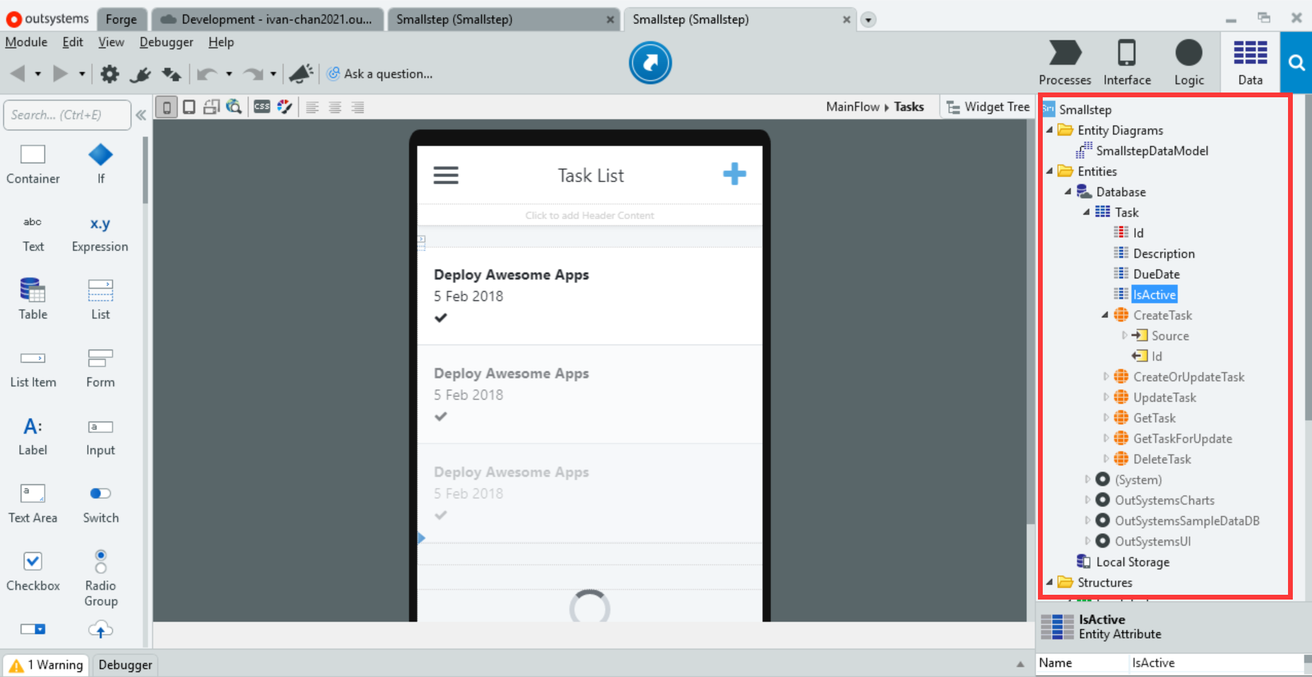Switch to the Forge tab
Screen dimensions: 1312x677
click(121, 20)
